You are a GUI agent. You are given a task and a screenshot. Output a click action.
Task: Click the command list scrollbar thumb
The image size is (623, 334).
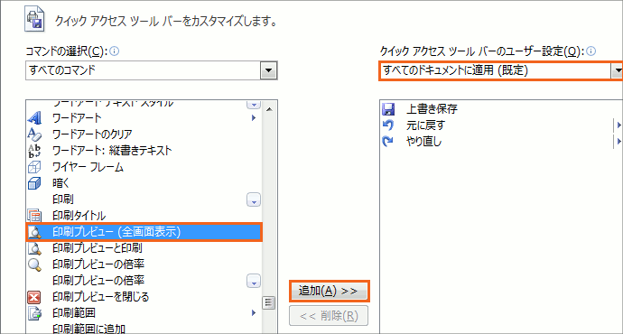[x=269, y=302]
